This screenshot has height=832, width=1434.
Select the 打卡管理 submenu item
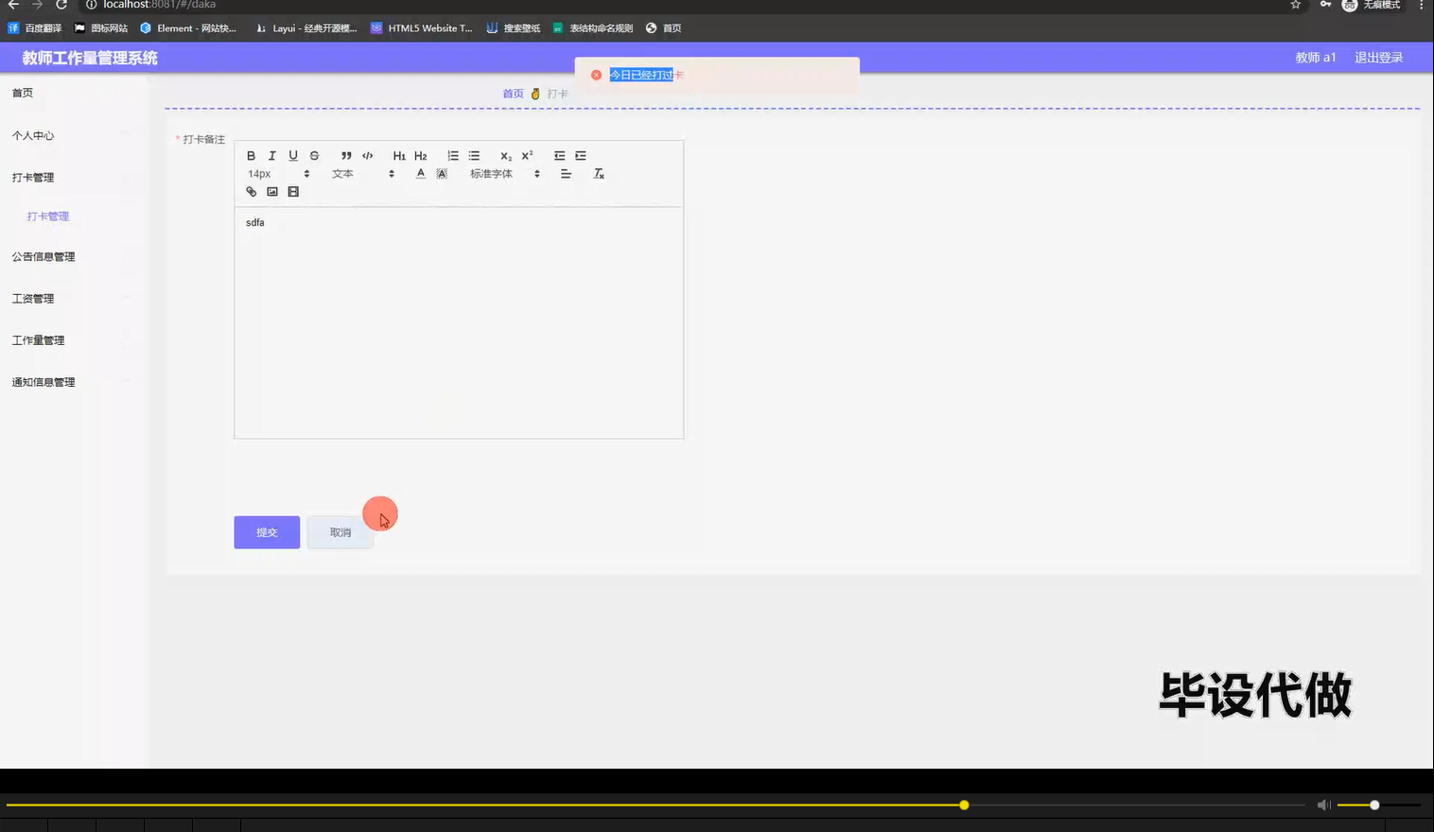[x=48, y=217]
